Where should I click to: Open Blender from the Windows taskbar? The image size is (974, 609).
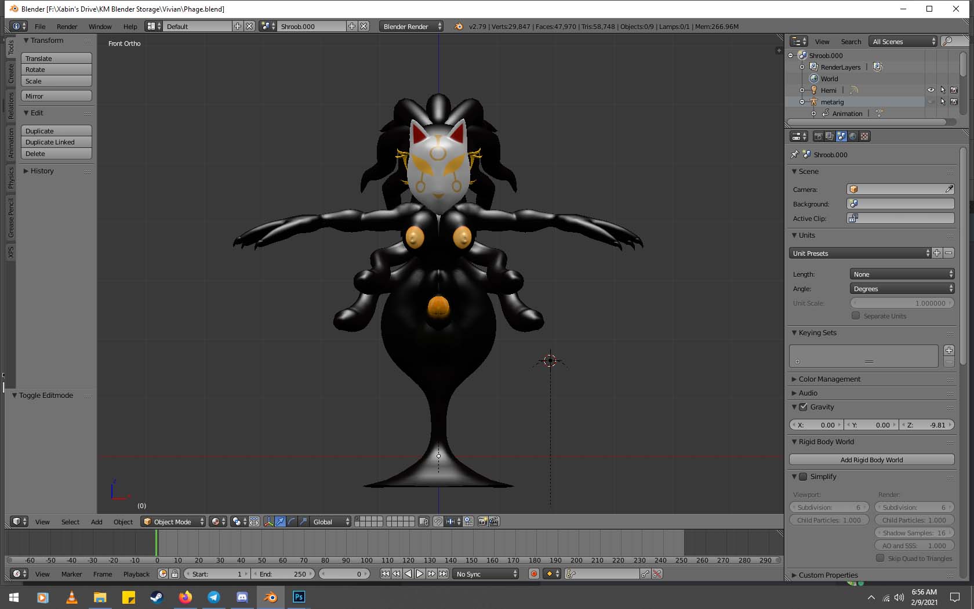270,597
